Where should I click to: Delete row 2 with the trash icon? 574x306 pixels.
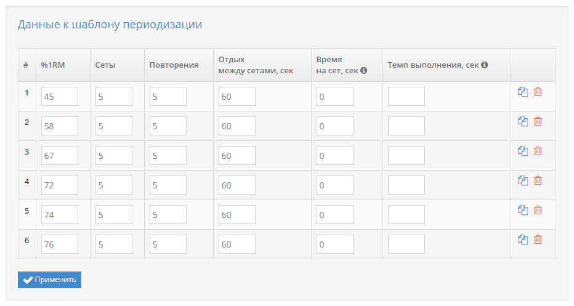pyautogui.click(x=538, y=121)
